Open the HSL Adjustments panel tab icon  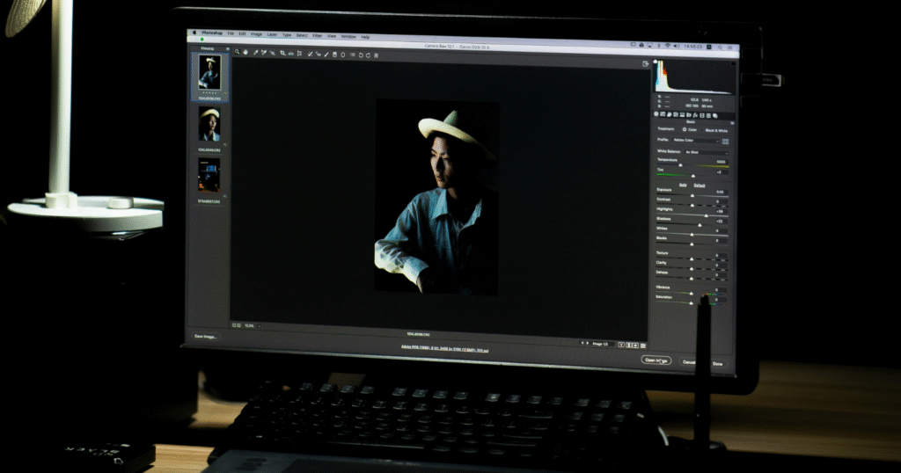(x=676, y=115)
